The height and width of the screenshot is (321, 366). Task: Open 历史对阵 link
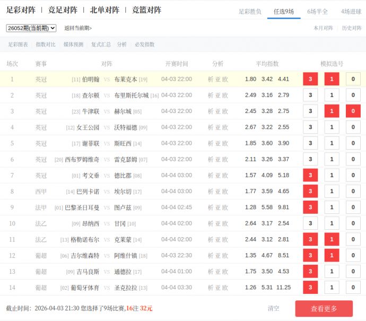tap(352, 28)
